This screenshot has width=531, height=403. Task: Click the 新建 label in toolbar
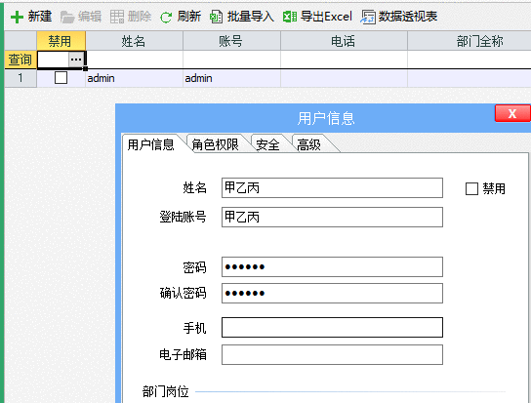(x=40, y=17)
